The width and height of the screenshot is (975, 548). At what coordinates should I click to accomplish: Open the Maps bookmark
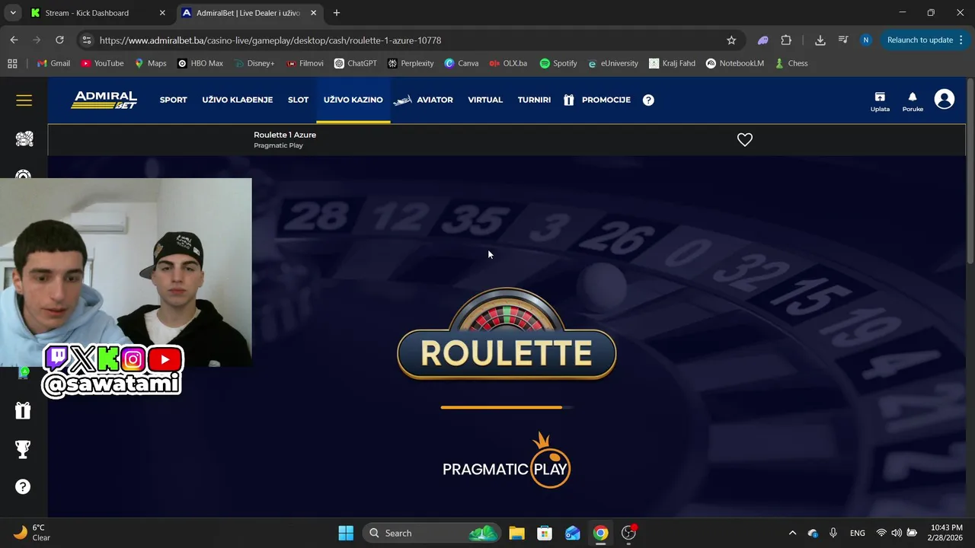(150, 63)
